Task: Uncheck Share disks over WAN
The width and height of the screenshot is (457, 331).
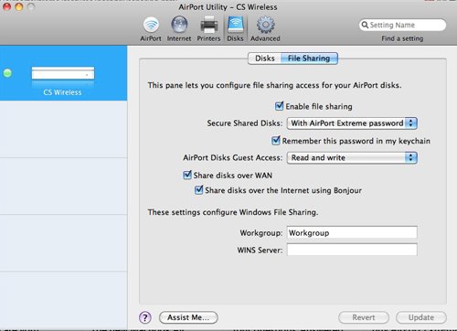Action: coord(187,175)
